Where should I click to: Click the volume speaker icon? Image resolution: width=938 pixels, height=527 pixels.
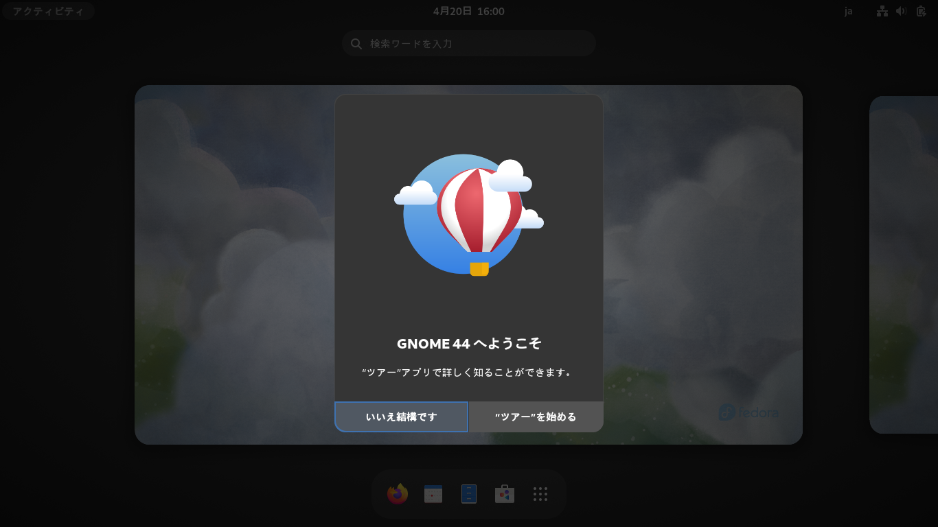902,11
